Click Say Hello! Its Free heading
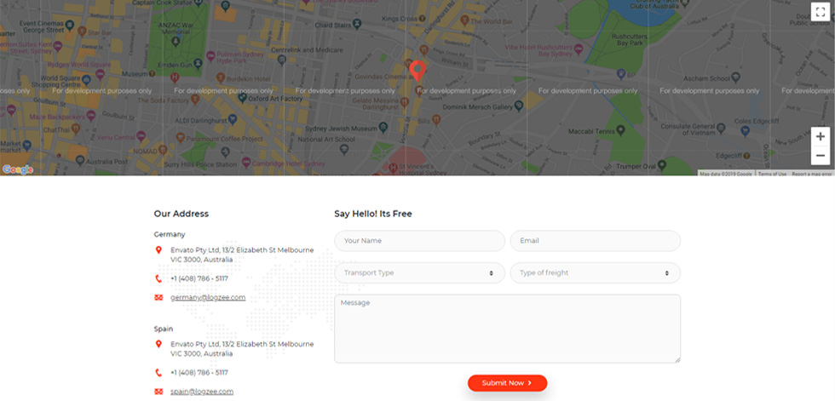Image resolution: width=835 pixels, height=401 pixels. 373,214
